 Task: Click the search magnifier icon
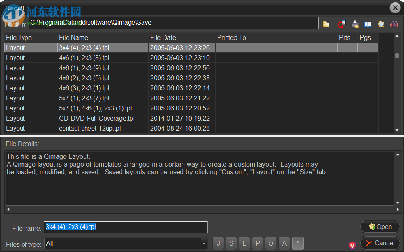[381, 24]
